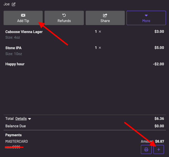Screen dimensions: 169x157
Task: Click the $6.36 total amount
Action: click(159, 119)
